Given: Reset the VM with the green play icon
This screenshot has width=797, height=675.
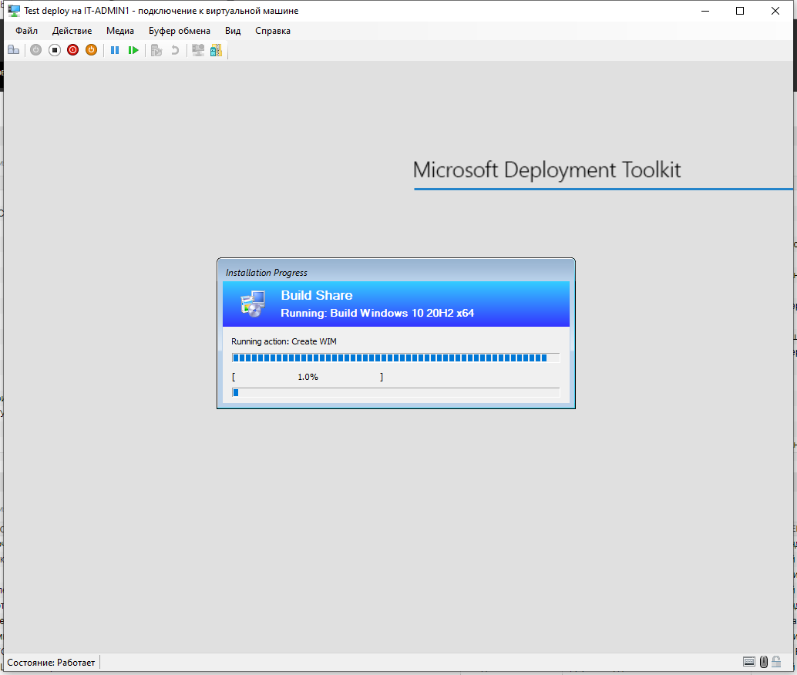Looking at the screenshot, I should (x=133, y=50).
